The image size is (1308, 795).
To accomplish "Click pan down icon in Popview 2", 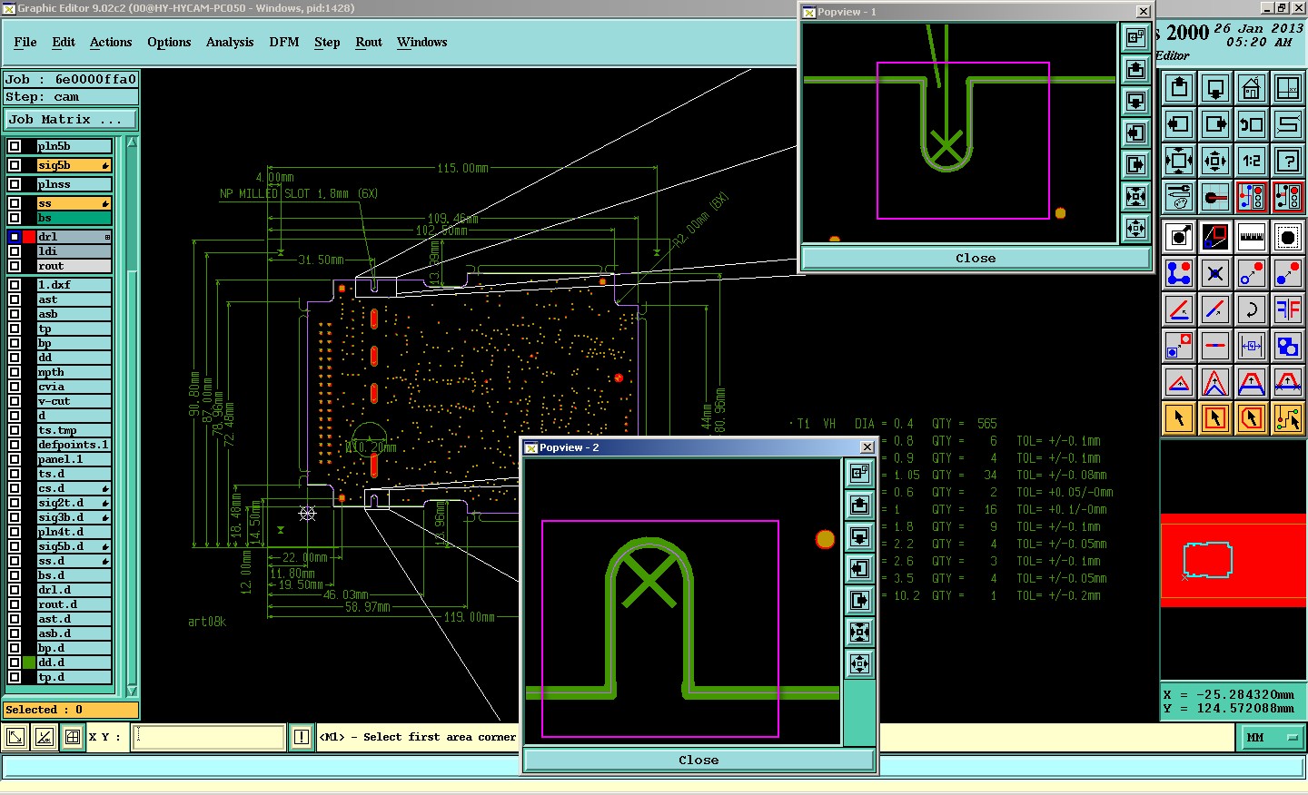I will (859, 536).
